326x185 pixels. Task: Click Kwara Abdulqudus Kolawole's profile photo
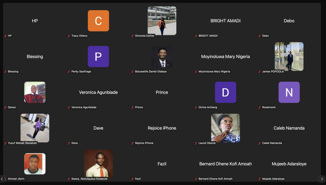(98, 163)
